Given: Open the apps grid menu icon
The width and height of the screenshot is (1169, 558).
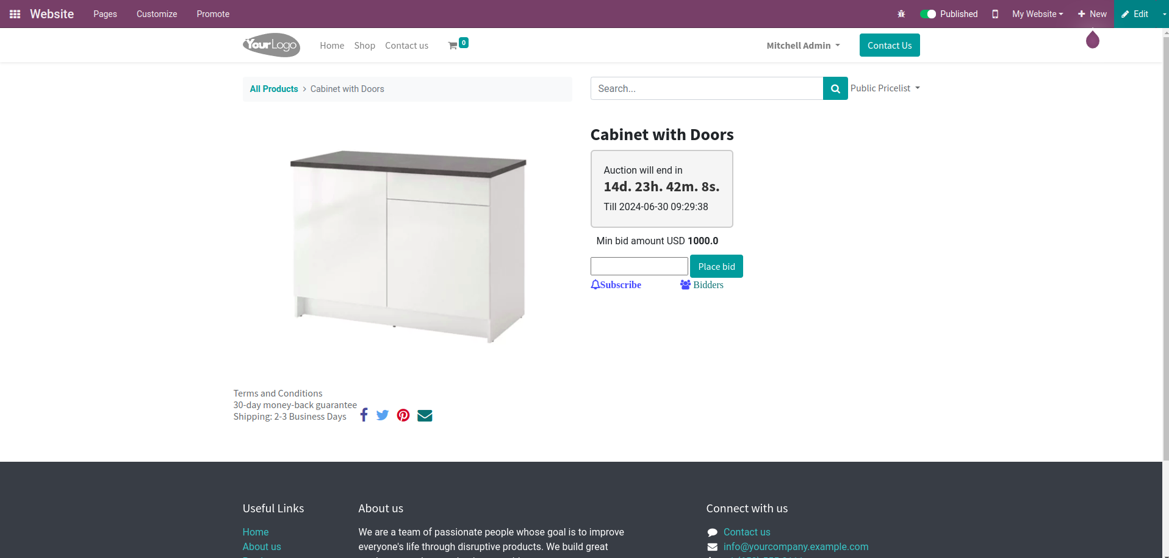Looking at the screenshot, I should point(15,14).
